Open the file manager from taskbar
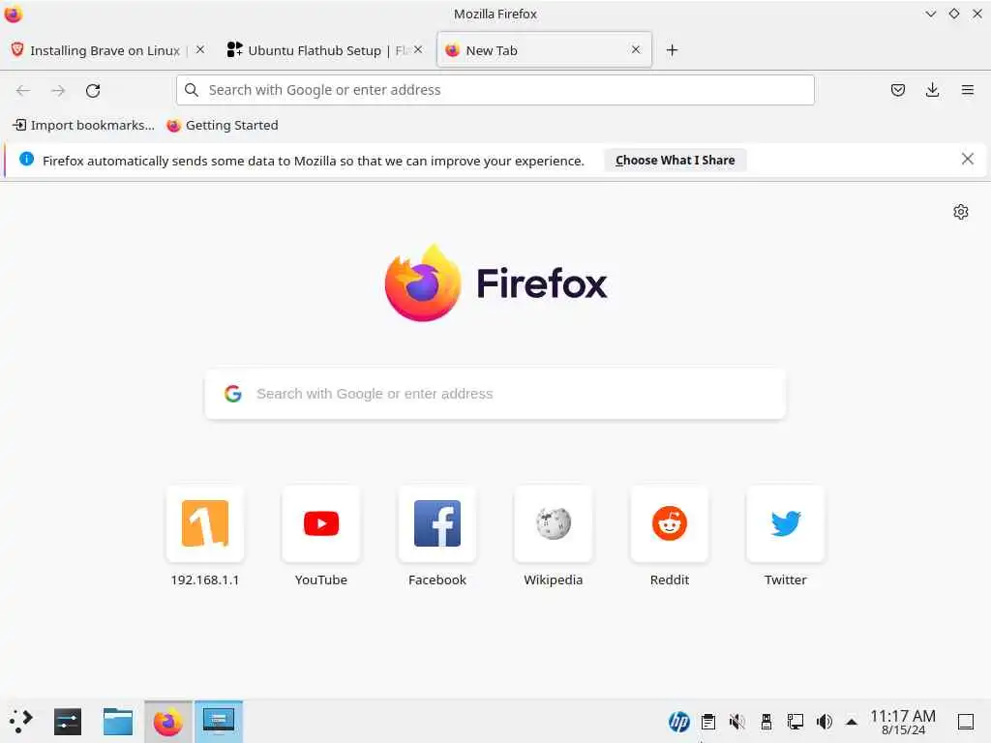991x743 pixels. click(x=117, y=721)
